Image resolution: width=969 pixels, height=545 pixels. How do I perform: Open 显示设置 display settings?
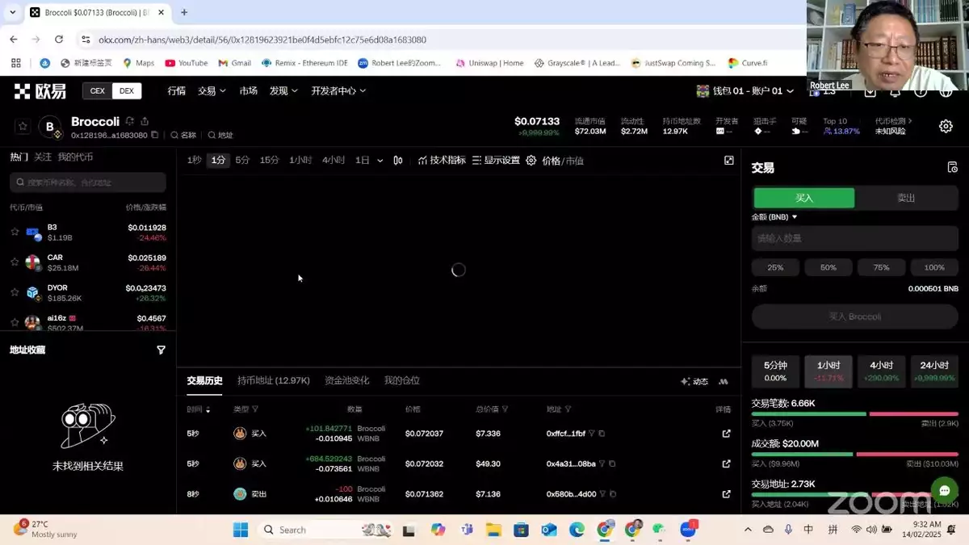point(496,161)
